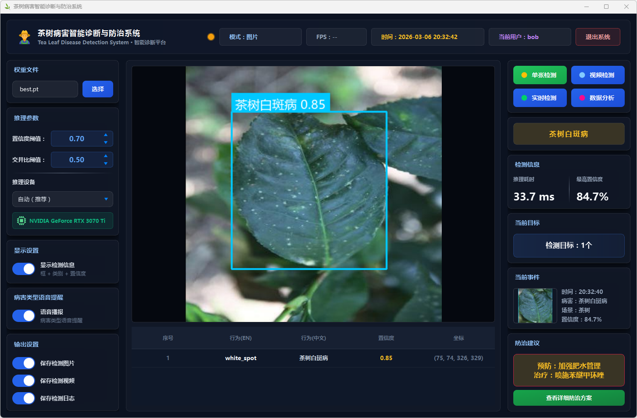This screenshot has height=418, width=637.
Task: View the detailed treatment plan
Action: coord(569,398)
